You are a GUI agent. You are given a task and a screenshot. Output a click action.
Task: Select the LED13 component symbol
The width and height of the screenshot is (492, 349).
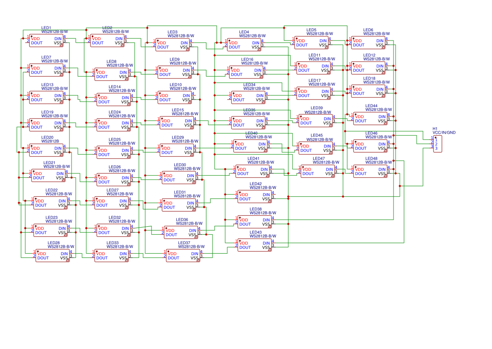click(x=46, y=98)
